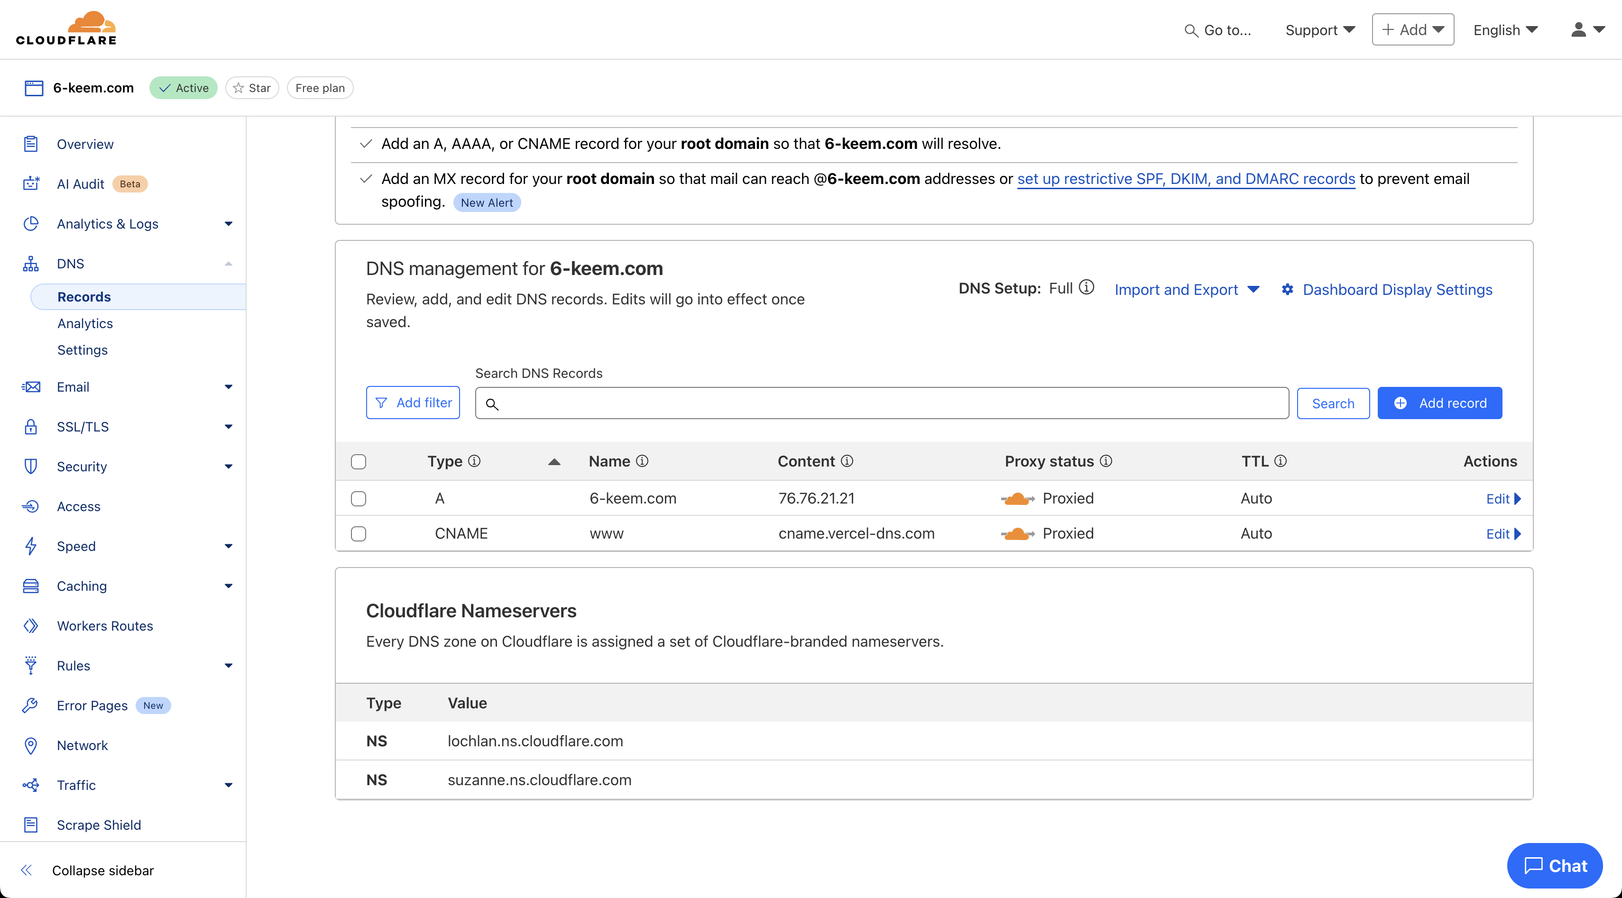
Task: Open the Add dropdown in header
Action: coord(1412,29)
